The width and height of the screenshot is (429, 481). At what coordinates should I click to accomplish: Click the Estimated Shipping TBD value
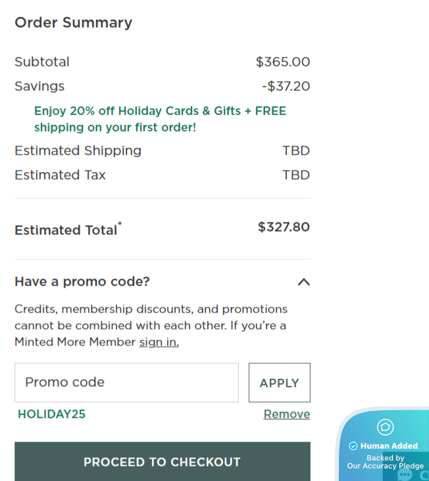pos(296,151)
